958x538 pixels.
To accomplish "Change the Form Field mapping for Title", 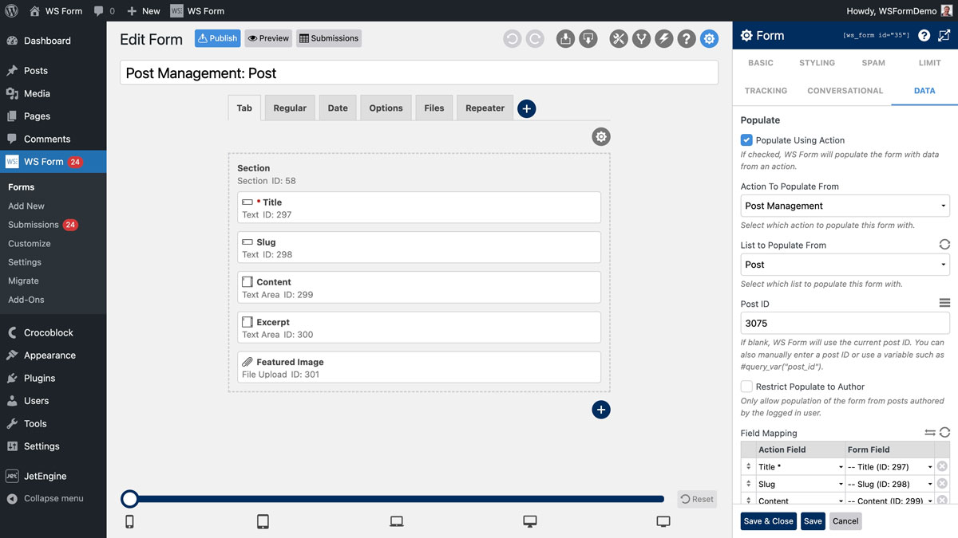I will [889, 466].
